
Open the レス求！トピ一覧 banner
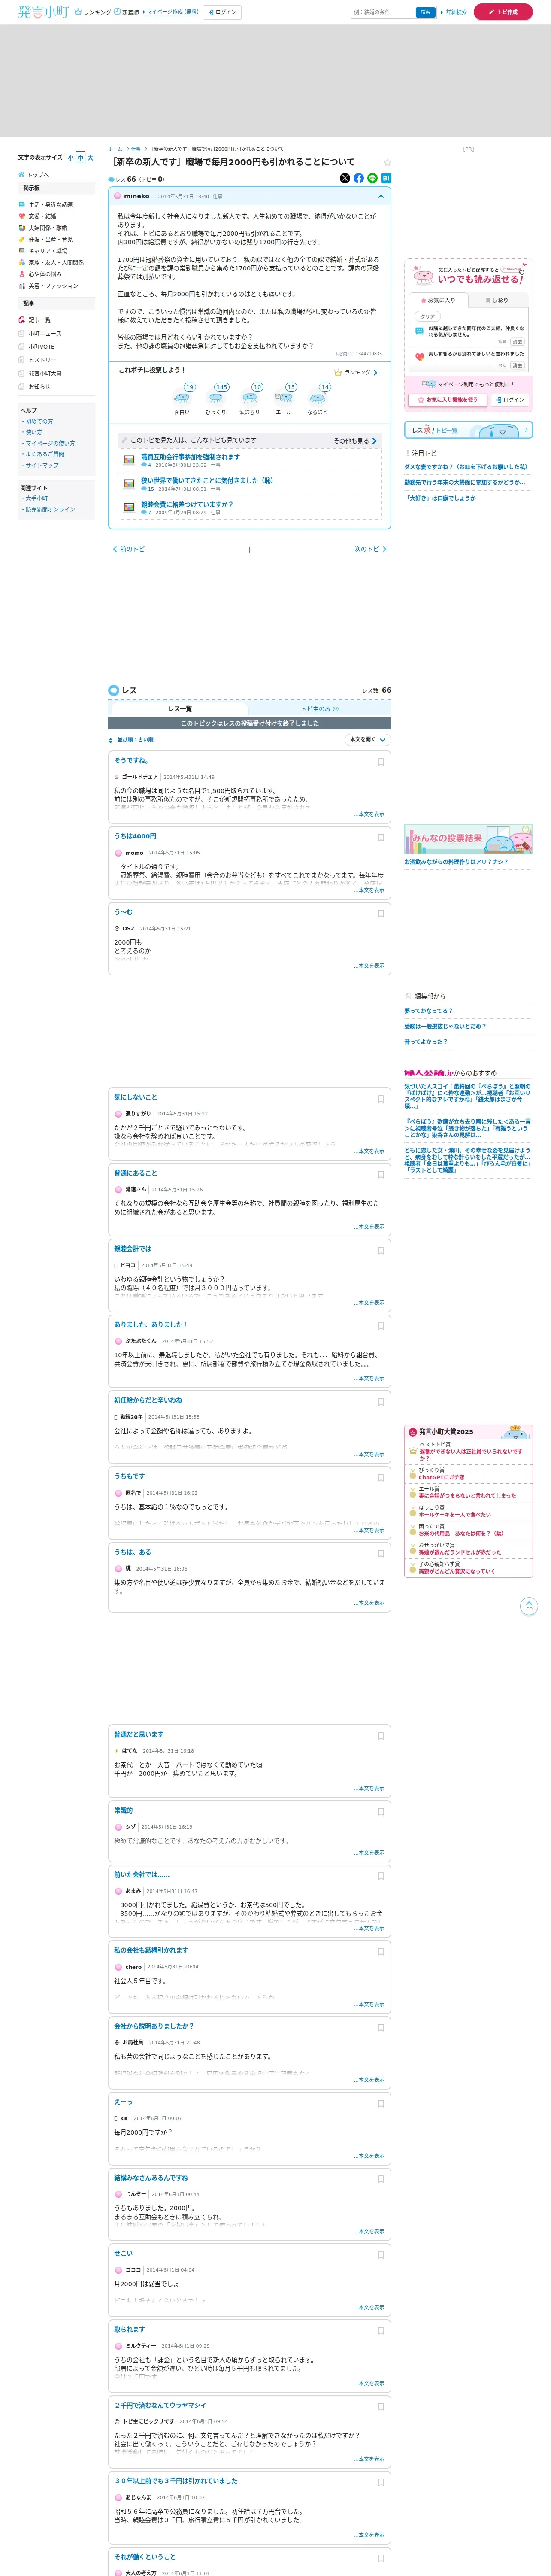click(x=468, y=430)
